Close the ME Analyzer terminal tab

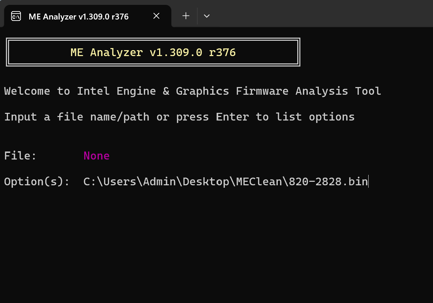pyautogui.click(x=157, y=16)
